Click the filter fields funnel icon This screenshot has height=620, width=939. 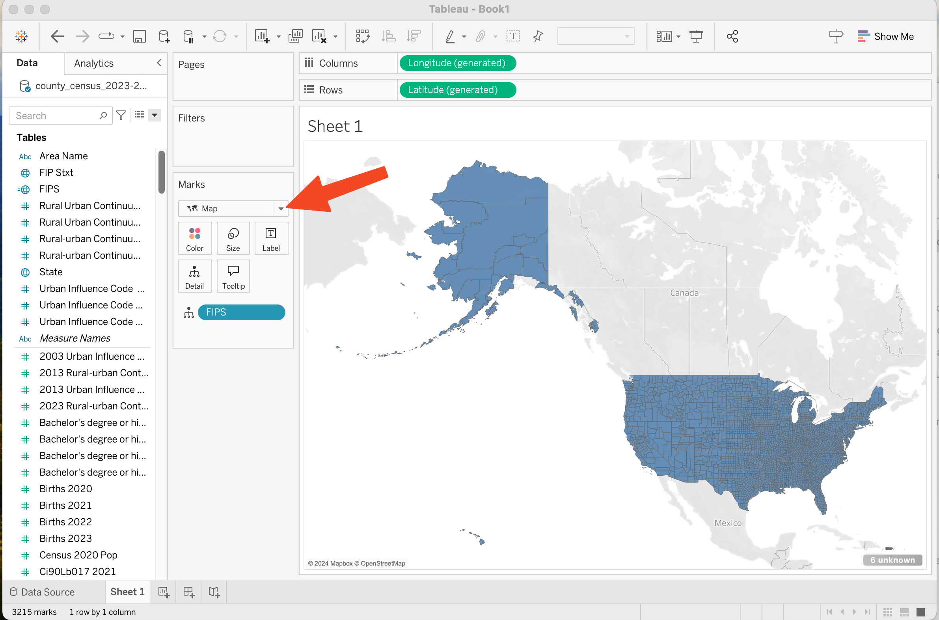click(121, 115)
